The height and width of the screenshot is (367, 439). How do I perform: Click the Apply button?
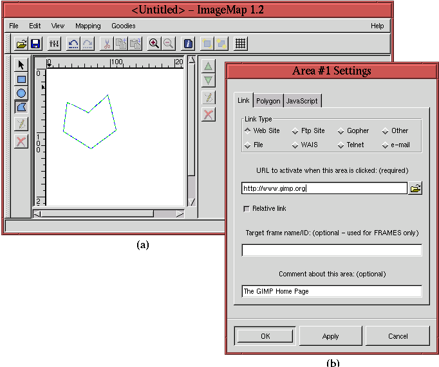[x=330, y=336]
